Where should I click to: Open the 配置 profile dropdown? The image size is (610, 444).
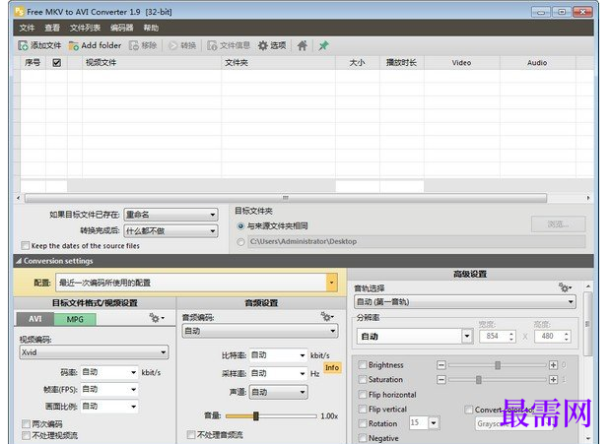tap(196, 283)
